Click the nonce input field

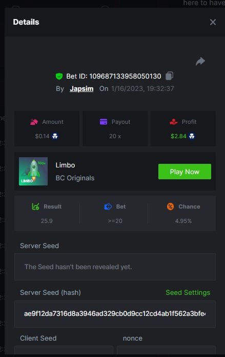[166, 350]
